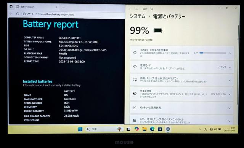Open a new browser tab
244x148 pixels.
[63, 7]
